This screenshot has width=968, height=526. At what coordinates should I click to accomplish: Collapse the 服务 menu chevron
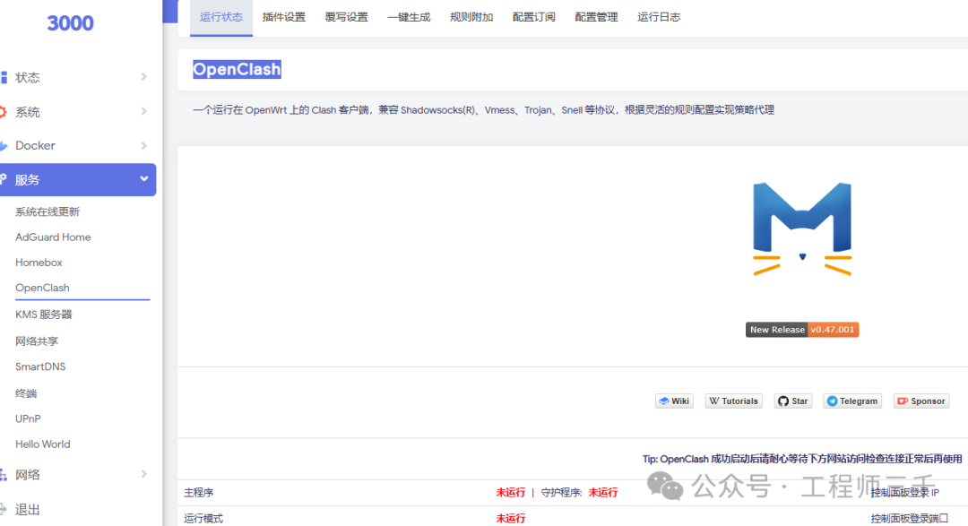pyautogui.click(x=143, y=179)
